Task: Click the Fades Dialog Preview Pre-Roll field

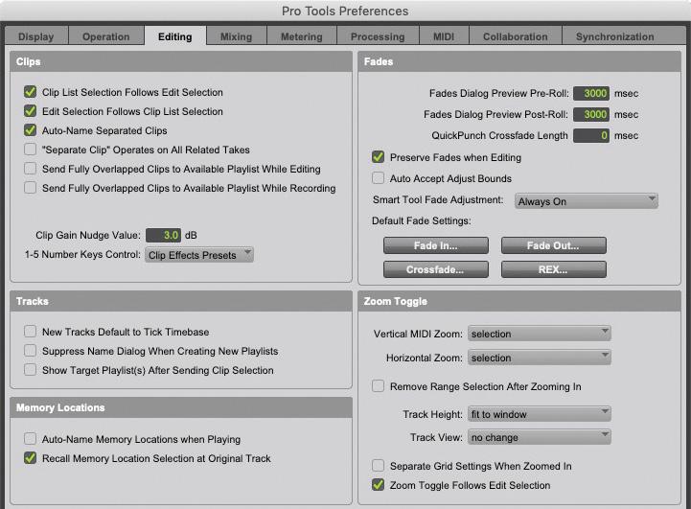Action: pos(591,93)
